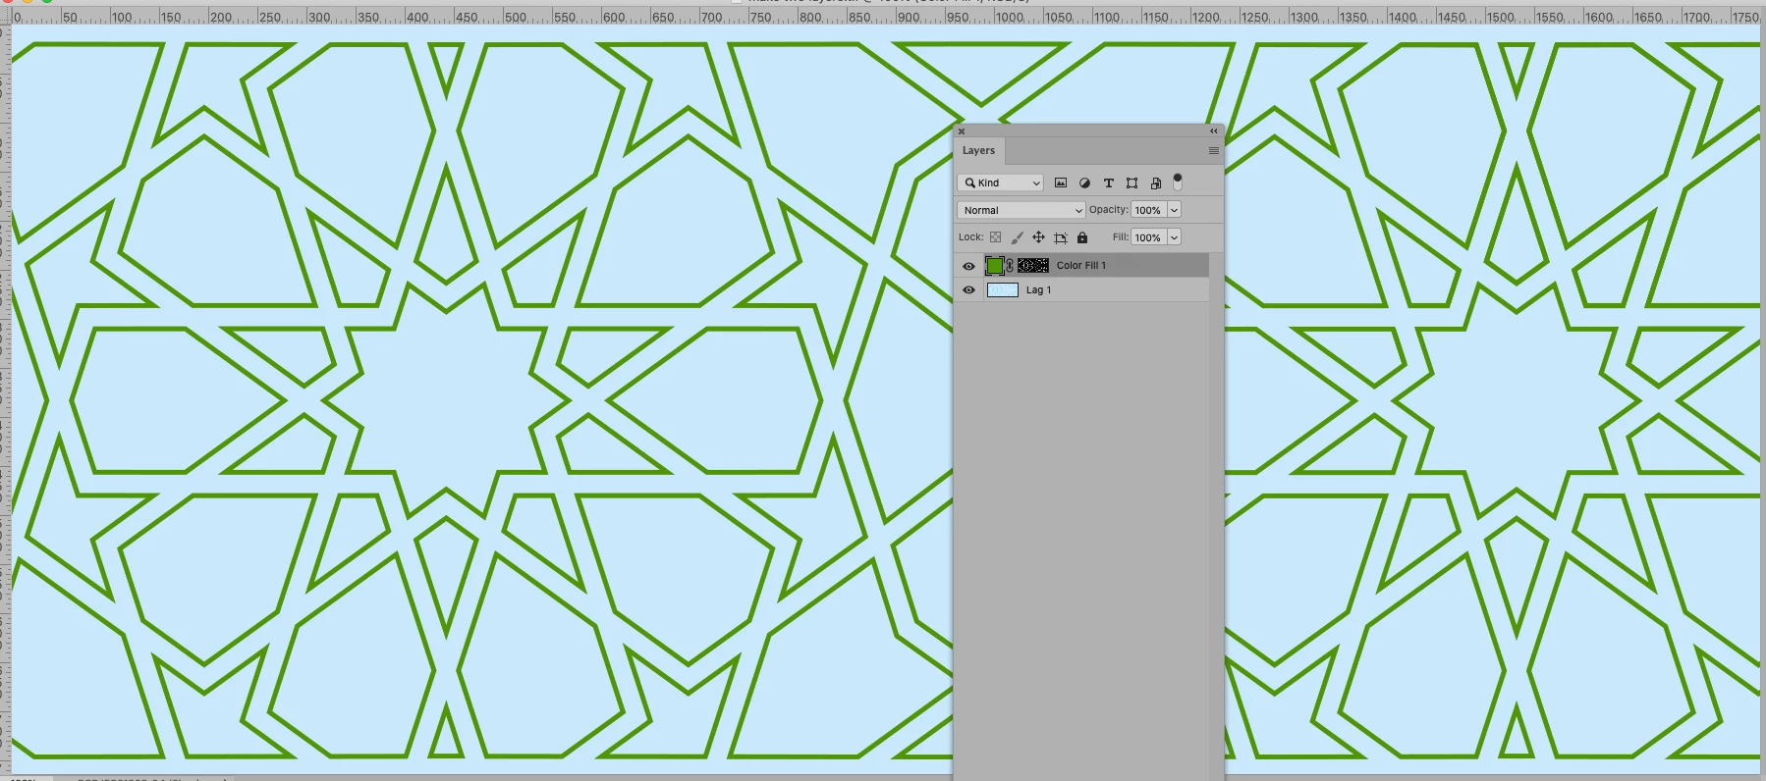
Task: Hide the Color Fill 1 layer
Action: pyautogui.click(x=968, y=266)
